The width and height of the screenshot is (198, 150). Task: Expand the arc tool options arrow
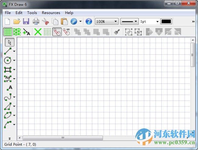click(x=14, y=125)
